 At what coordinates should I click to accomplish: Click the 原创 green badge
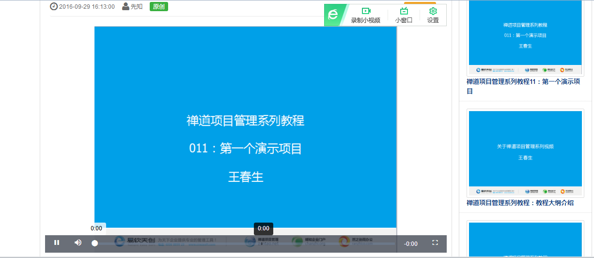158,6
